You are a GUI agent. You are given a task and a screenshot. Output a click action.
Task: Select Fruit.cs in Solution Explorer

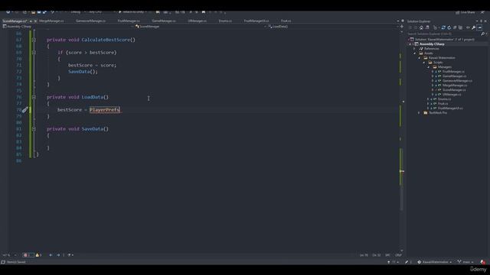click(443, 104)
